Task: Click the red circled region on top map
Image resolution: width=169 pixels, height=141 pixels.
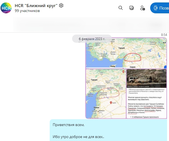Action: pos(132,57)
